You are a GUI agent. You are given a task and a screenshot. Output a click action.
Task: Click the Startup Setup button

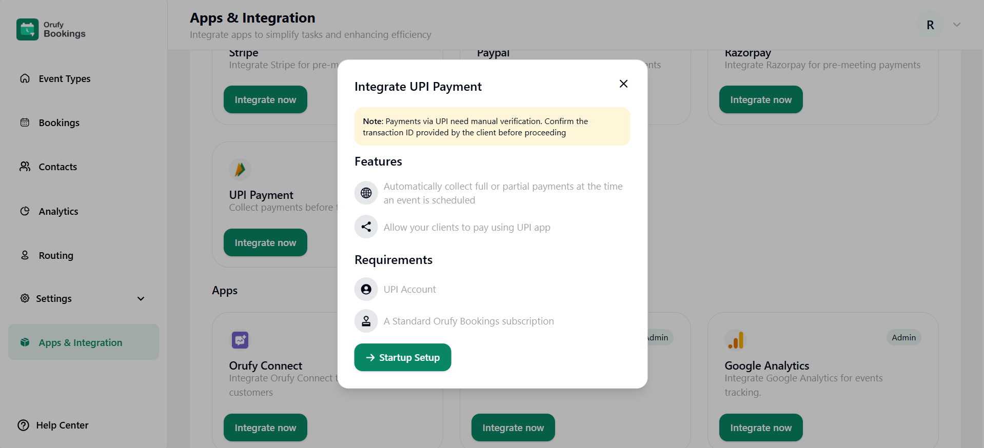tap(403, 357)
